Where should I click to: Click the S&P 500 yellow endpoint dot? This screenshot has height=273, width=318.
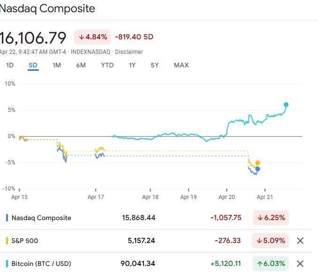point(257,162)
